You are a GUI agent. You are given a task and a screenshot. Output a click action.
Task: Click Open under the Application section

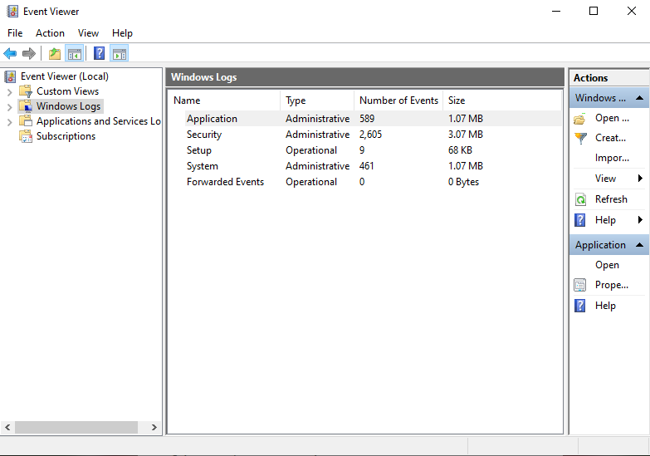pyautogui.click(x=607, y=265)
